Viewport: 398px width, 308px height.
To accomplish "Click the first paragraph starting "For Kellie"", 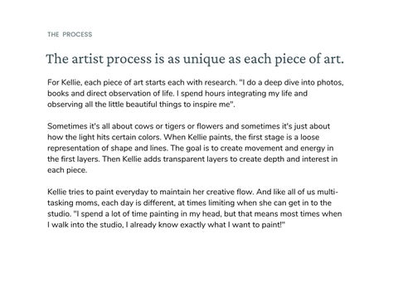I will (196, 94).
